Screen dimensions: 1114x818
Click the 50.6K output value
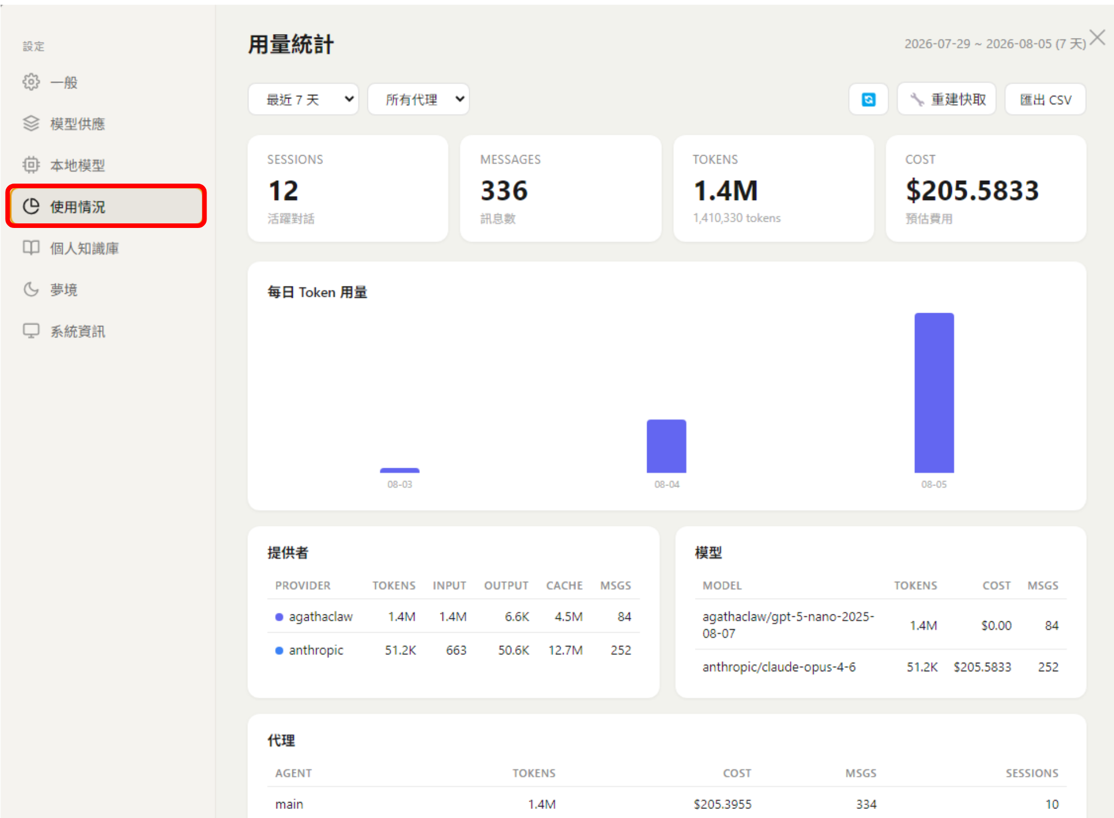(513, 650)
